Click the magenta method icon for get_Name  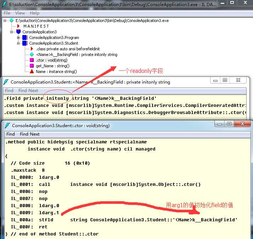32,66
